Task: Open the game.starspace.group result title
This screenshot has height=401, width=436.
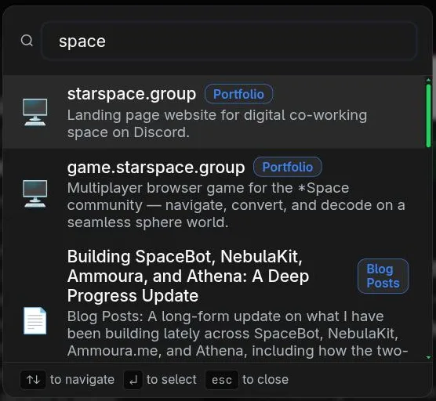Action: [x=156, y=167]
